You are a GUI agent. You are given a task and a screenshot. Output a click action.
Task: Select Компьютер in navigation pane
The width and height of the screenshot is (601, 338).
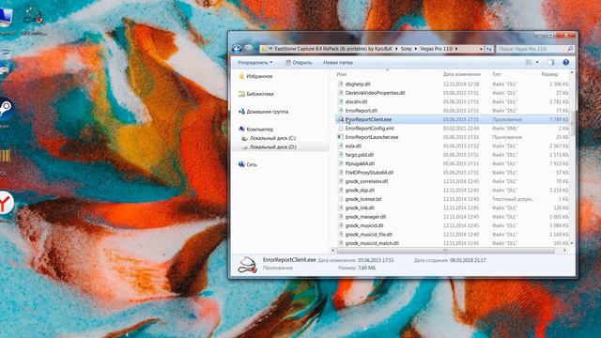tap(255, 130)
